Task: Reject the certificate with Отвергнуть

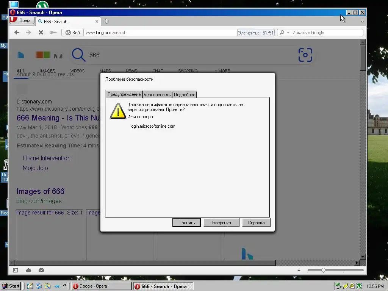Action: tap(221, 223)
